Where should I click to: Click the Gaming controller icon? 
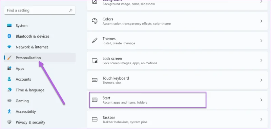pos(9,101)
